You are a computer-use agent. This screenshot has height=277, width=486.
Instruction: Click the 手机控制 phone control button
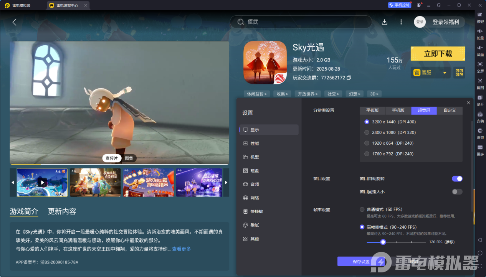point(399,5)
